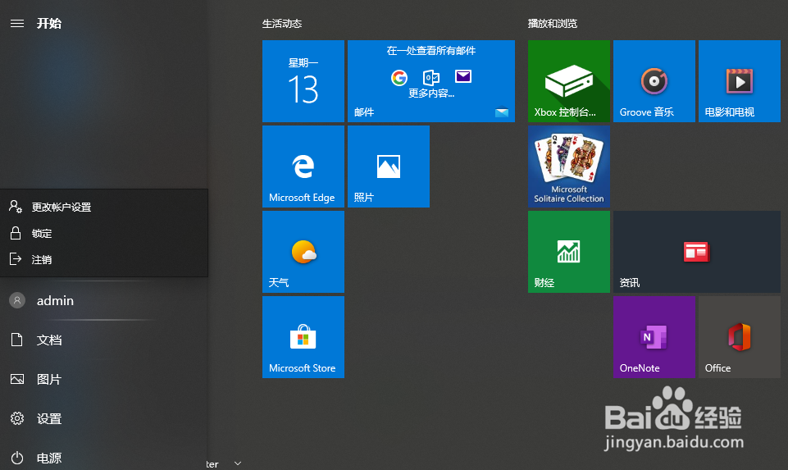Open the 财经 finance tile
This screenshot has height=470, width=788.
pos(569,252)
